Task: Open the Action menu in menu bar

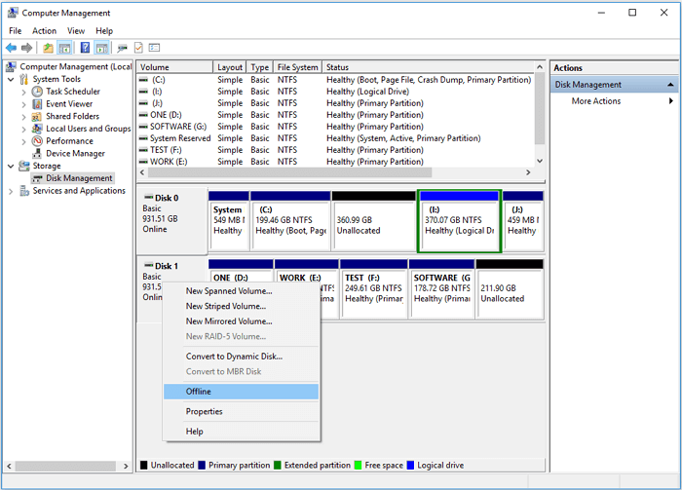Action: click(44, 31)
